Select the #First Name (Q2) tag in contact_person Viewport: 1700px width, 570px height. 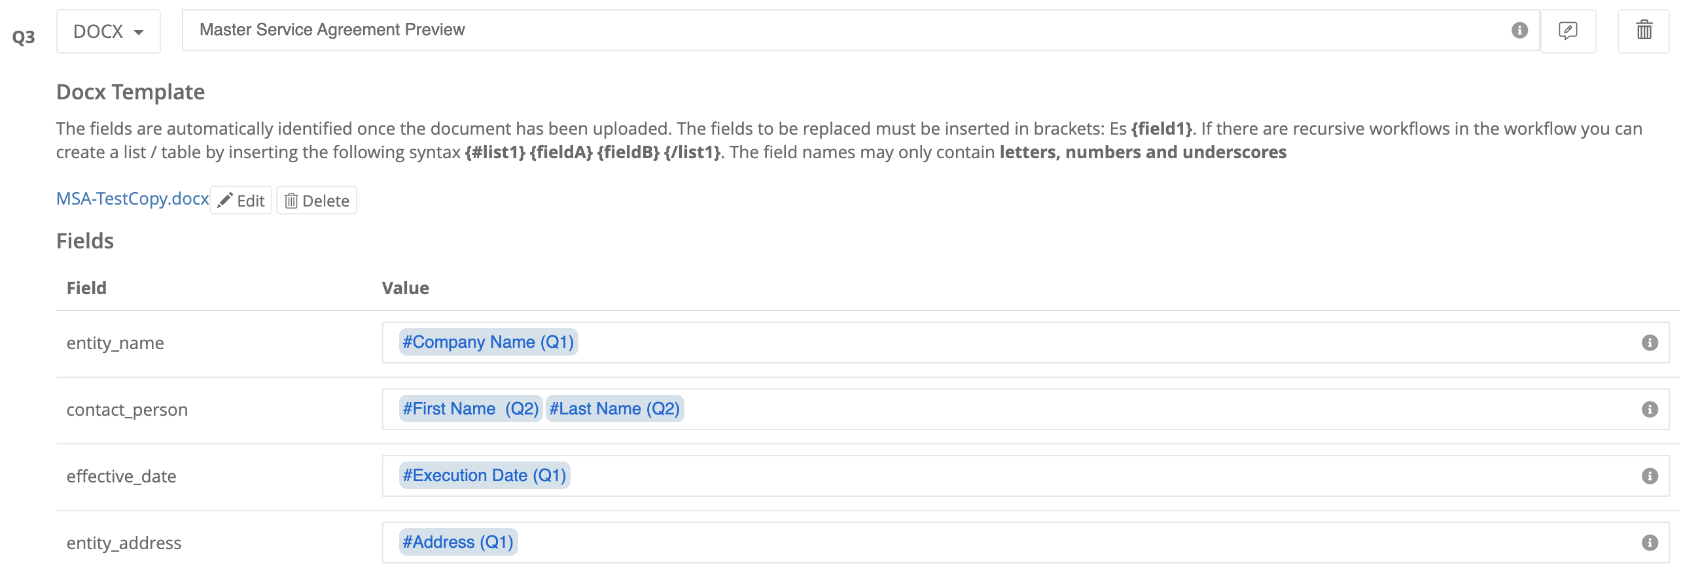470,409
